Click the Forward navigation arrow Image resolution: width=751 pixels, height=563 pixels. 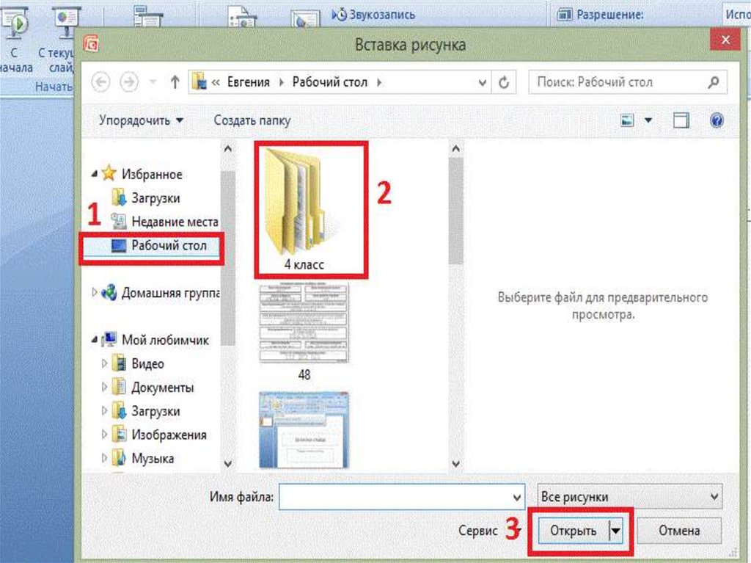pos(128,82)
